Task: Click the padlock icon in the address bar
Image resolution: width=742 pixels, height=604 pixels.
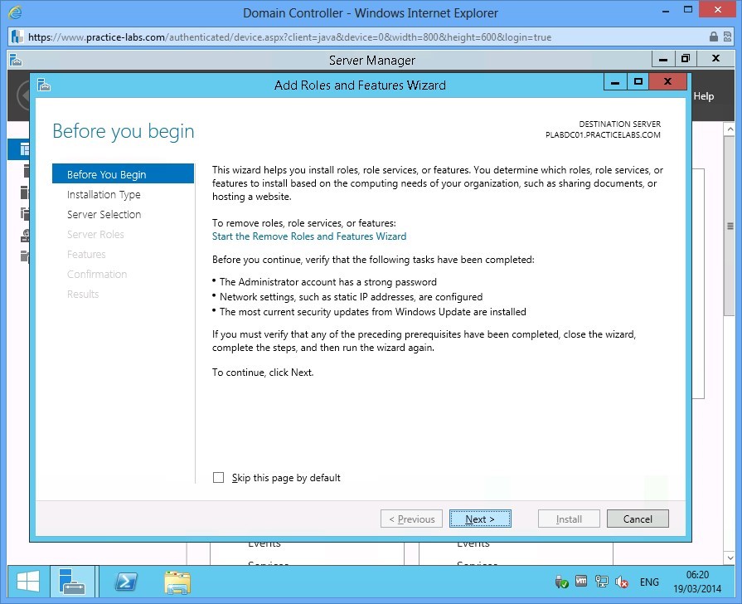Action: 714,37
